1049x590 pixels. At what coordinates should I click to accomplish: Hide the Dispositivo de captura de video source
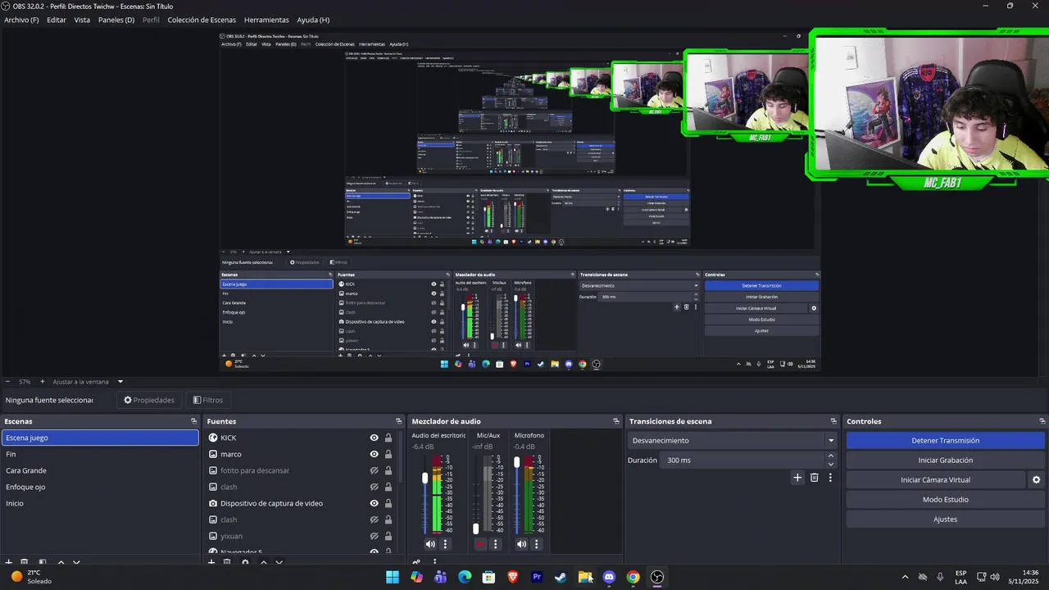374,503
